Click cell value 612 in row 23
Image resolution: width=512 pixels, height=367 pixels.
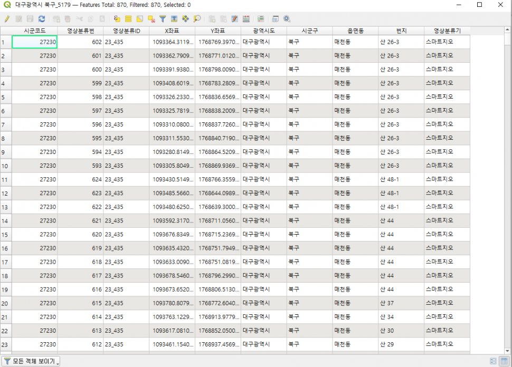(81, 344)
